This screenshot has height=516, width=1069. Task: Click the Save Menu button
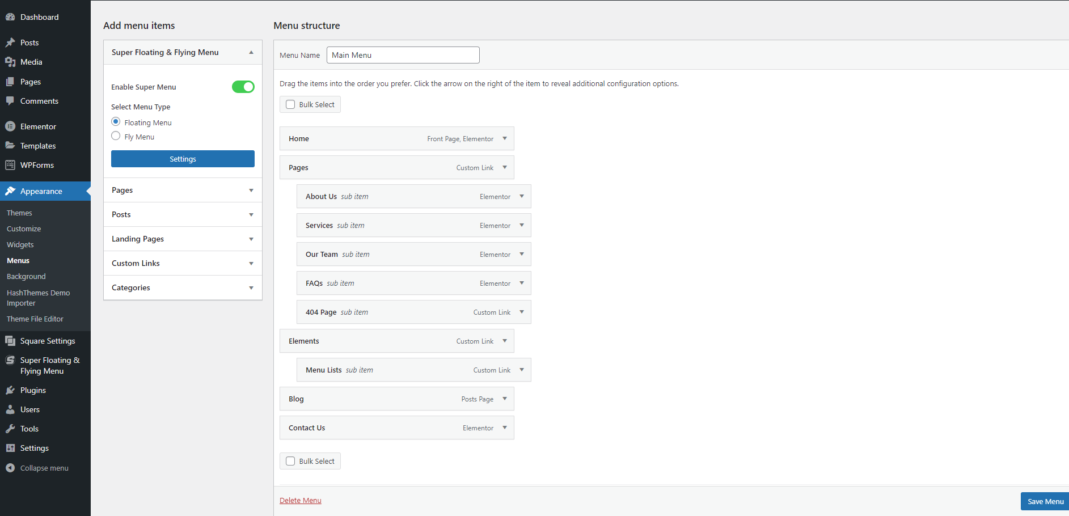tap(1045, 501)
